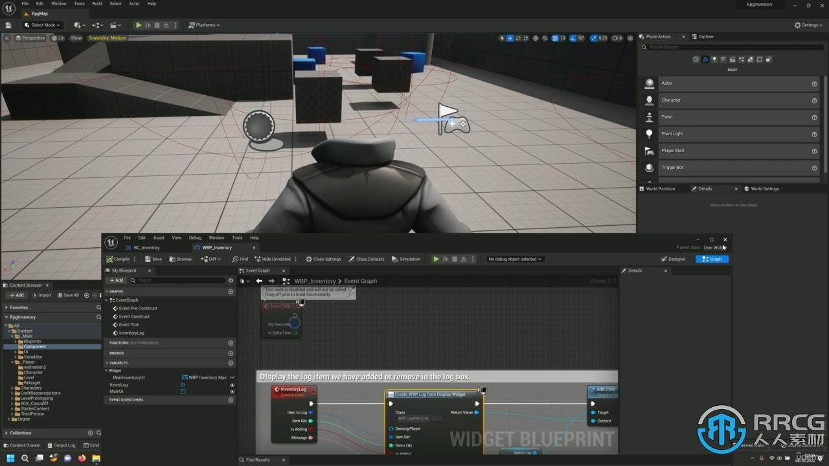
Task: Switch to the World Settings tab
Action: (762, 189)
